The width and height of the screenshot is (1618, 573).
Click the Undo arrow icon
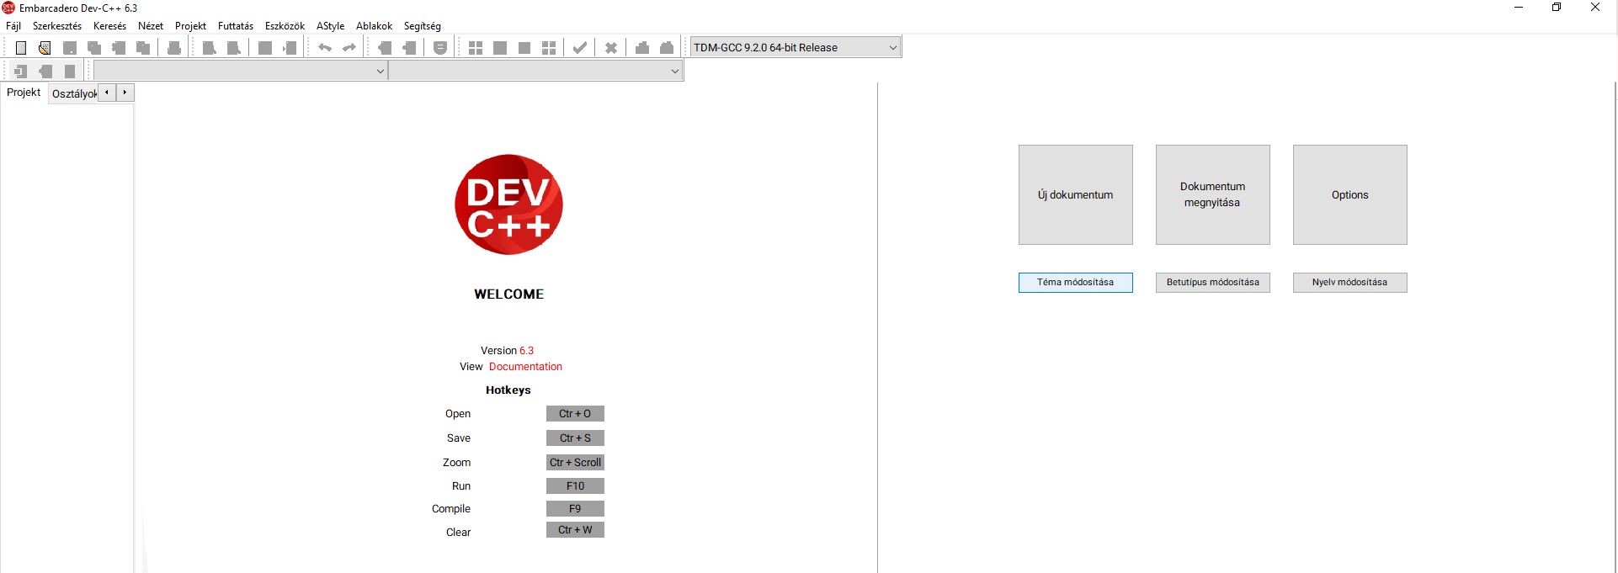point(325,48)
